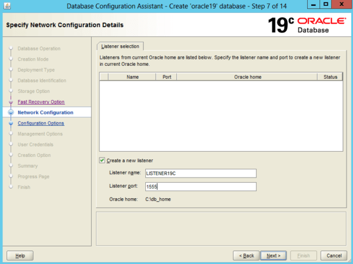Screen dimensions: 353x264
Task: Cancel the database creation wizard
Action: tap(334, 256)
